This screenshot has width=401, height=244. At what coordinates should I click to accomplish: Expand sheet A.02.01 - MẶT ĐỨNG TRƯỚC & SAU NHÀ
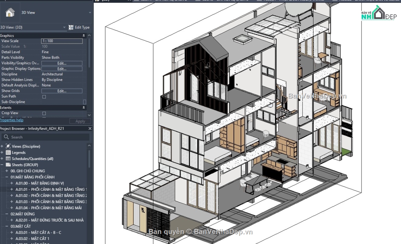coord(12,220)
